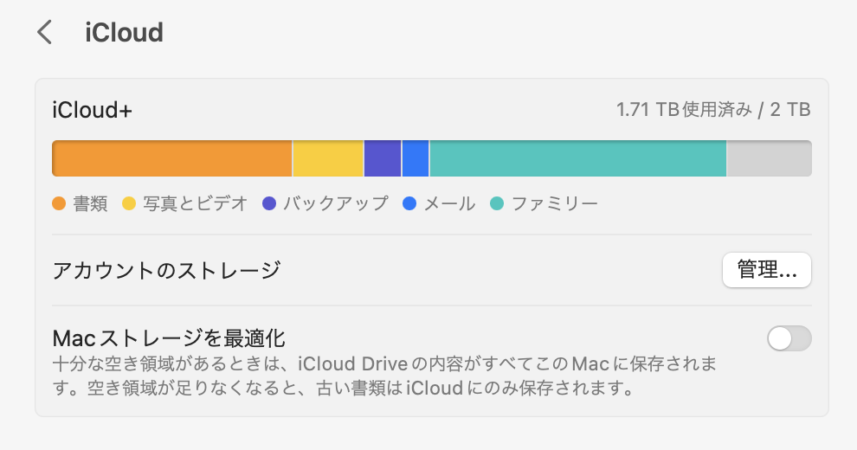Enable the Macストレージを最適化 switch
The image size is (857, 450).
pos(789,338)
